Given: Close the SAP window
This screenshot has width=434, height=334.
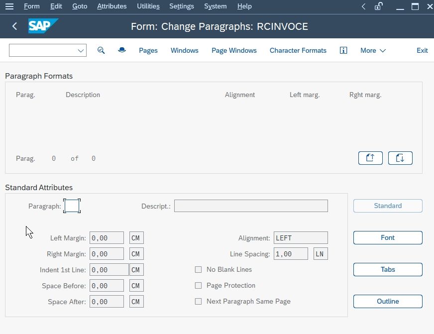Looking at the screenshot, I should click(430, 6).
